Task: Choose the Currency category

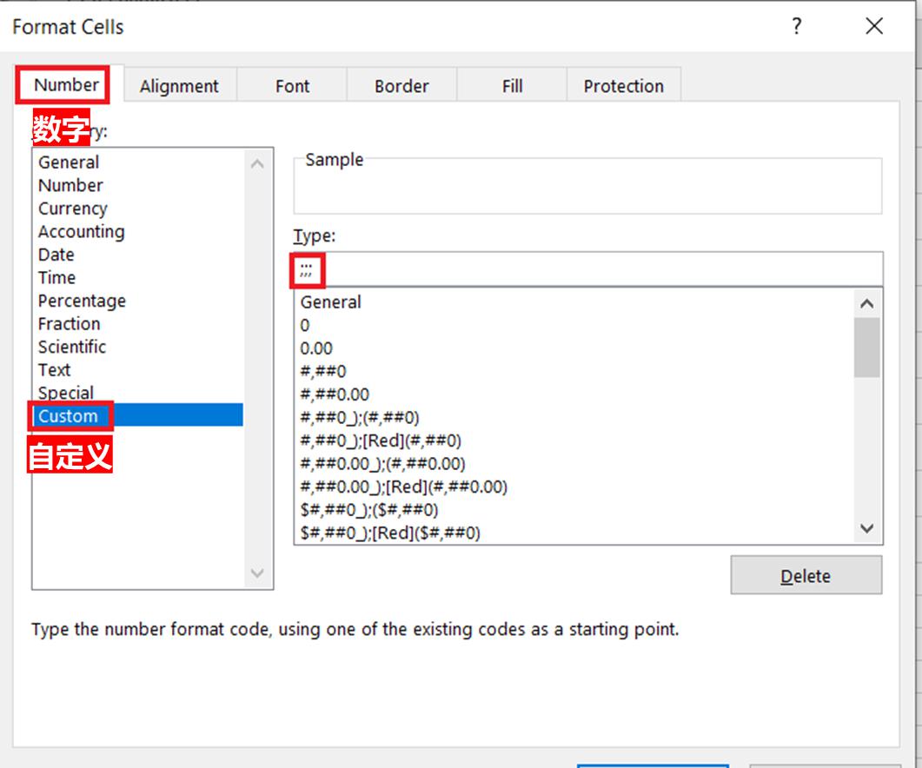Action: pyautogui.click(x=137, y=209)
